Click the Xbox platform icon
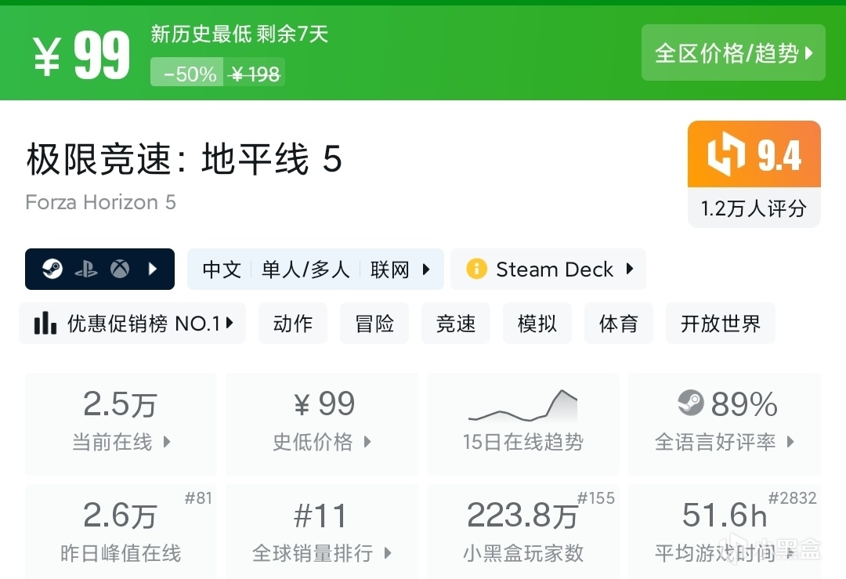This screenshot has width=846, height=579. tap(119, 270)
